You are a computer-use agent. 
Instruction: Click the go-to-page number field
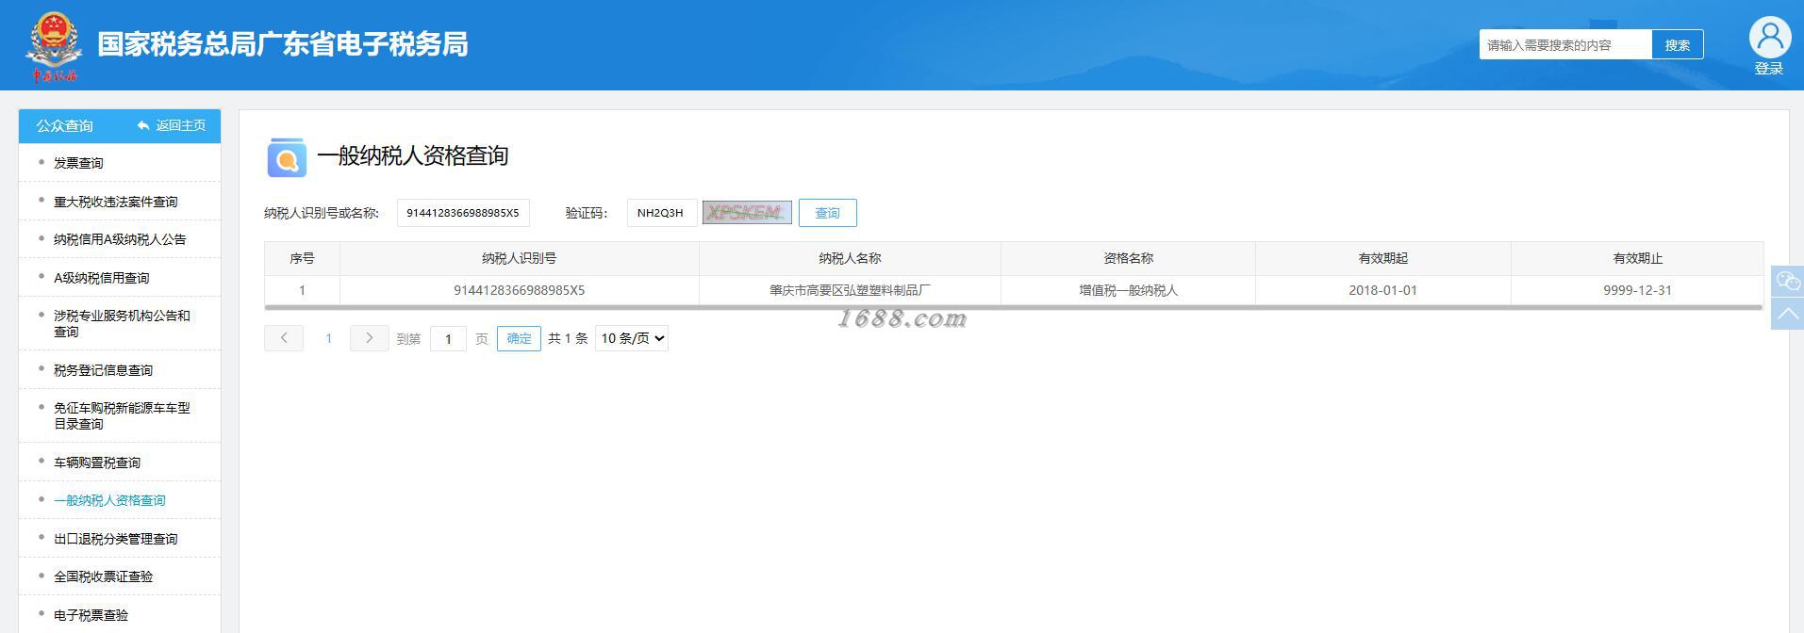coord(449,338)
